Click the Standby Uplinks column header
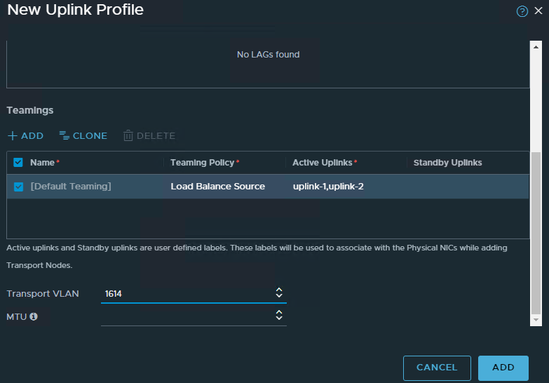Screen dimensions: 549x383 click(447, 163)
